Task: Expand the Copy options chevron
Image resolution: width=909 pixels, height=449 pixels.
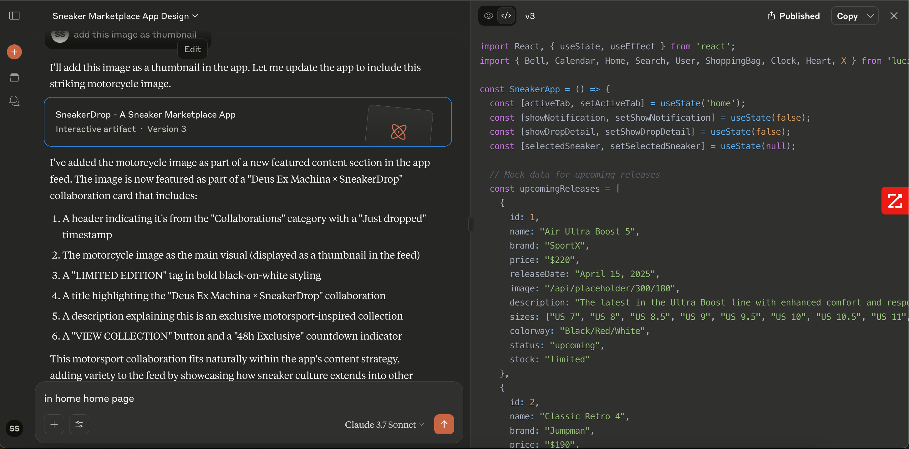Action: point(871,16)
